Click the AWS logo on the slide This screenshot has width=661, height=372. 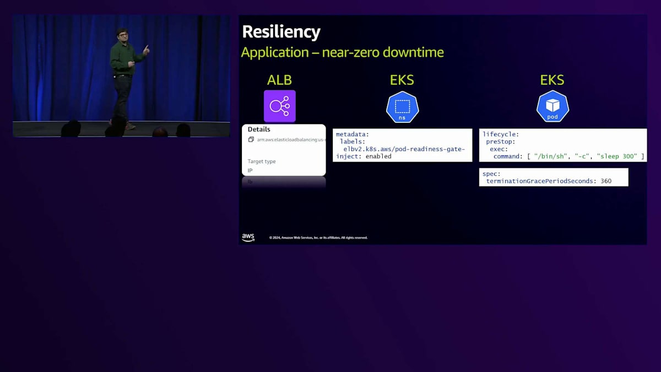[248, 238]
